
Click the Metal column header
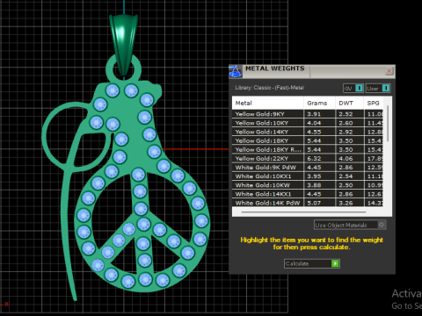(268, 103)
